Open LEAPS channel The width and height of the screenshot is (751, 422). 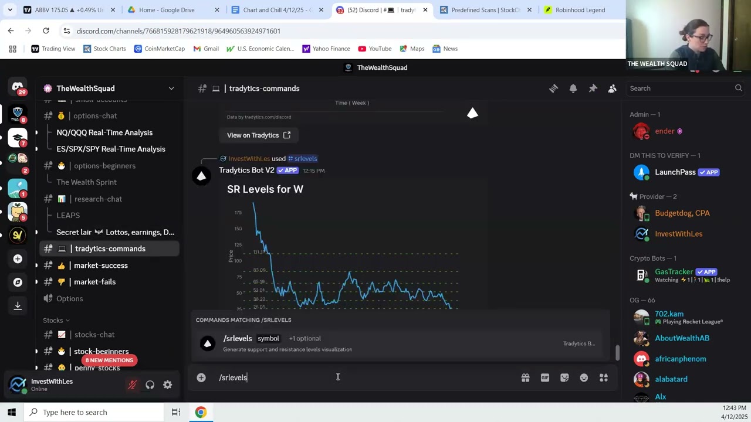pyautogui.click(x=109, y=215)
